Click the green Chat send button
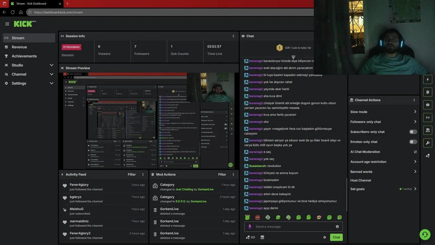 (336, 237)
